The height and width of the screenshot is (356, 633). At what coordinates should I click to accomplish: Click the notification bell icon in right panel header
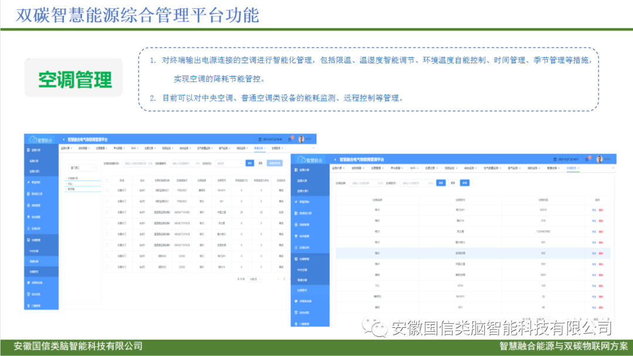tap(588, 159)
